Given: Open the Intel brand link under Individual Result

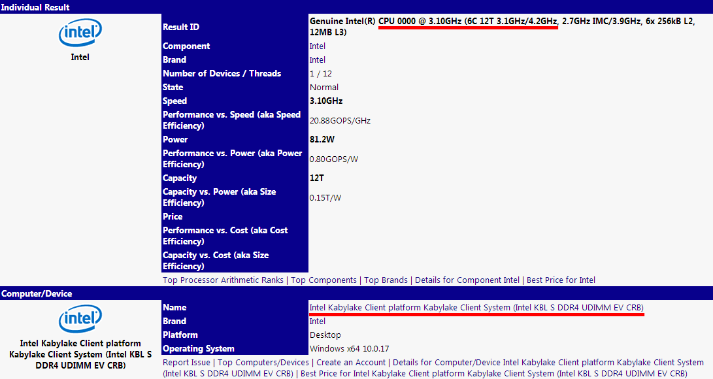Looking at the screenshot, I should [317, 60].
